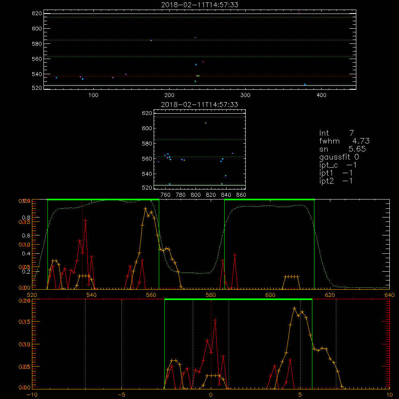The width and height of the screenshot is (399, 399).
Task: Click x-axis label 760 on middle plot
Action: pyautogui.click(x=166, y=195)
